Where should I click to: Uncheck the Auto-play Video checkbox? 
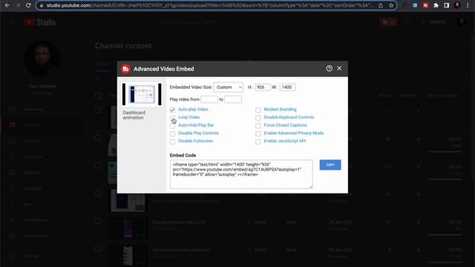click(x=172, y=110)
